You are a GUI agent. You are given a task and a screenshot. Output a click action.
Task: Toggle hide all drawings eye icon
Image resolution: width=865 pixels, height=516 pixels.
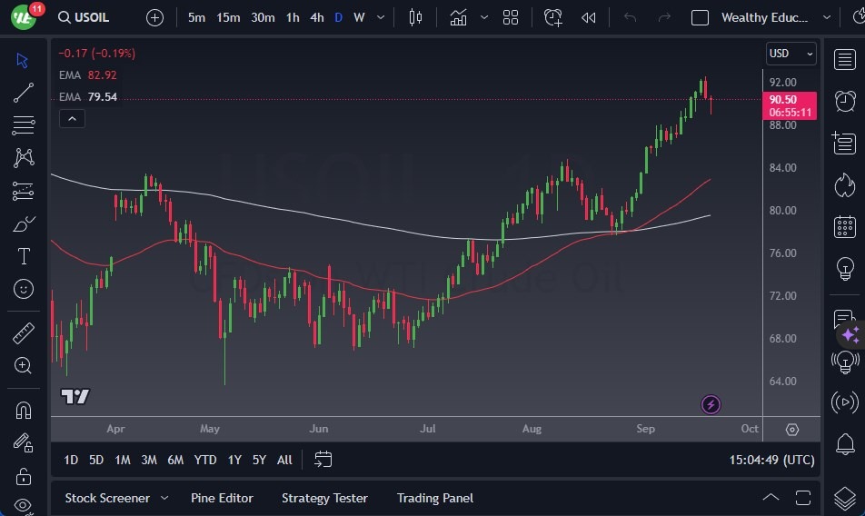tap(24, 506)
